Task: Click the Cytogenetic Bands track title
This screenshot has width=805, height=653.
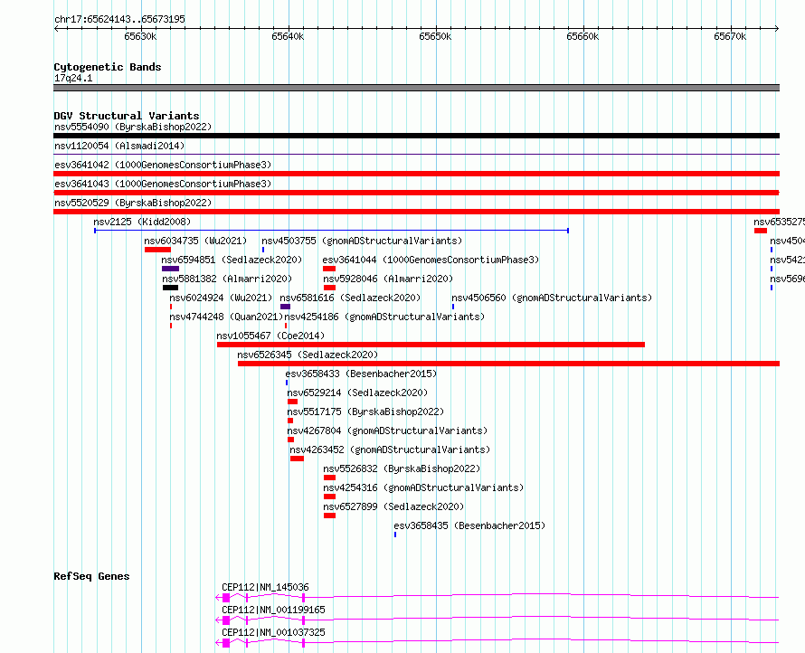Action: pyautogui.click(x=108, y=67)
